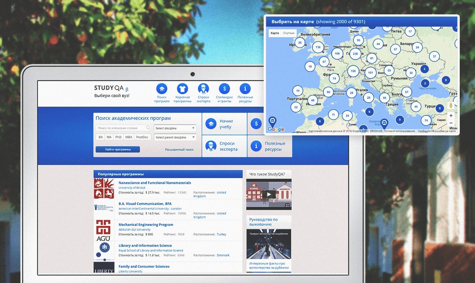Open American InterContinental University - London link

[x=150, y=209]
